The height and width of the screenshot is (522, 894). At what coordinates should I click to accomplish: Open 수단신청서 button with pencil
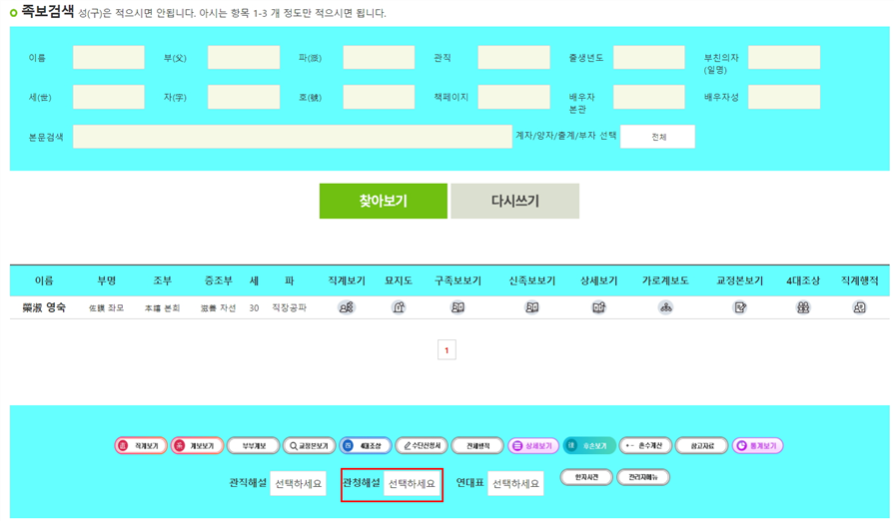(x=422, y=445)
